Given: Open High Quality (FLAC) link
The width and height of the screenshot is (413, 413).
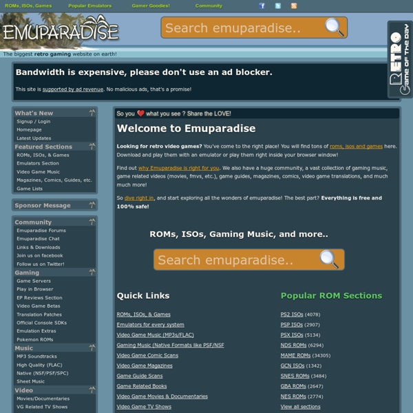Looking at the screenshot, I should pyautogui.click(x=39, y=365).
